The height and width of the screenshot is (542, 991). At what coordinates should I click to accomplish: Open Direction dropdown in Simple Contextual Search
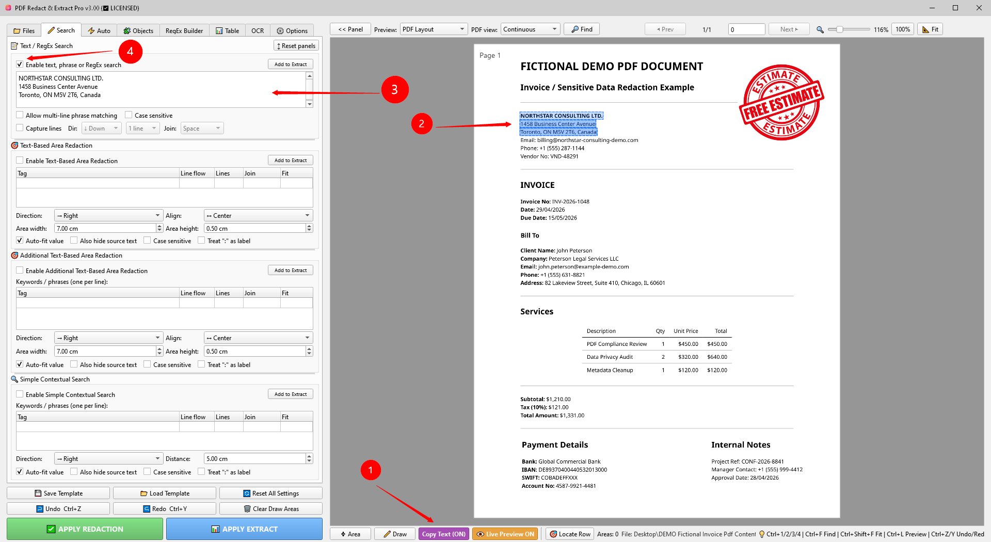(108, 459)
